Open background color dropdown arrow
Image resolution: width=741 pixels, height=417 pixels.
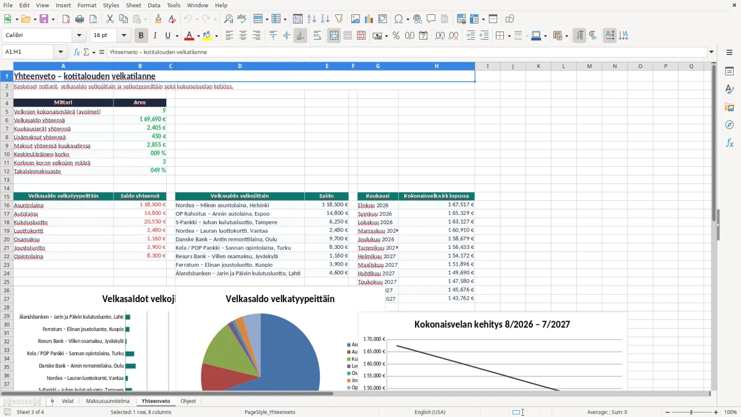point(217,36)
